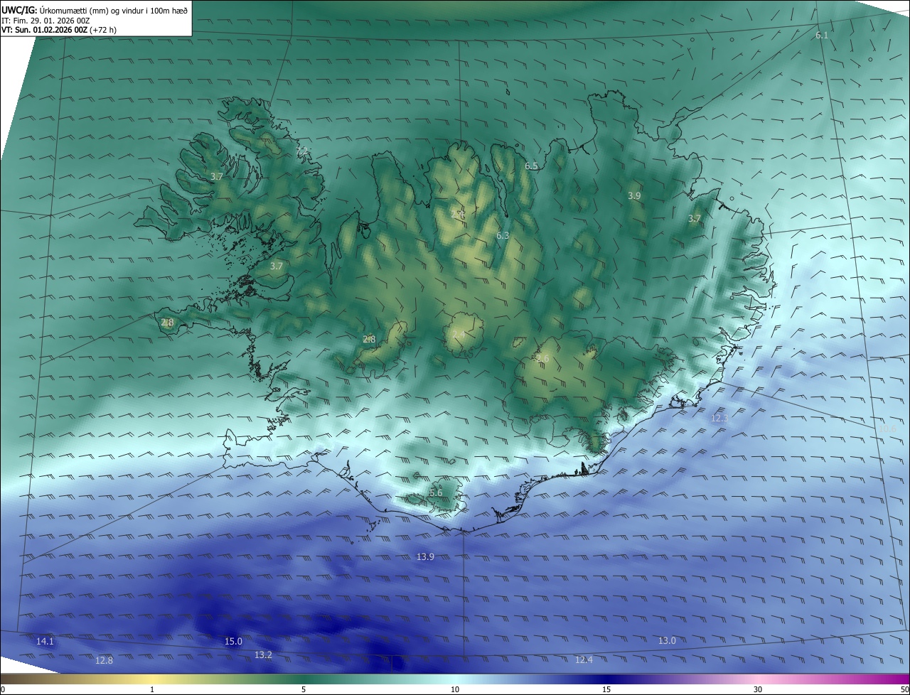Viewport: 910px width, 695px height.
Task: Click the 14.1 value label on the map
Action: click(x=45, y=642)
